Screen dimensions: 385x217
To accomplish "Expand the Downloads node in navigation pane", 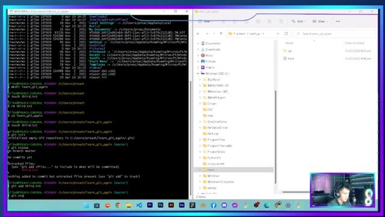I will pyautogui.click(x=199, y=49).
